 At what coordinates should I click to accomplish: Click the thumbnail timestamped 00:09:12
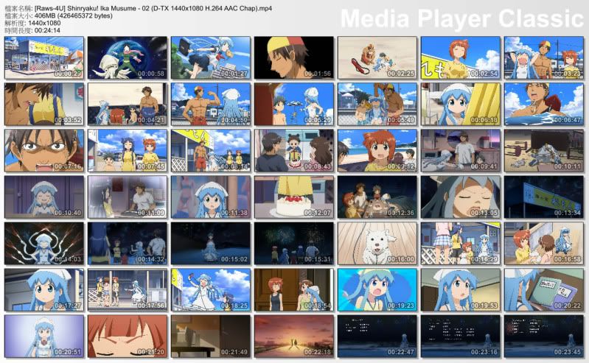(377, 150)
